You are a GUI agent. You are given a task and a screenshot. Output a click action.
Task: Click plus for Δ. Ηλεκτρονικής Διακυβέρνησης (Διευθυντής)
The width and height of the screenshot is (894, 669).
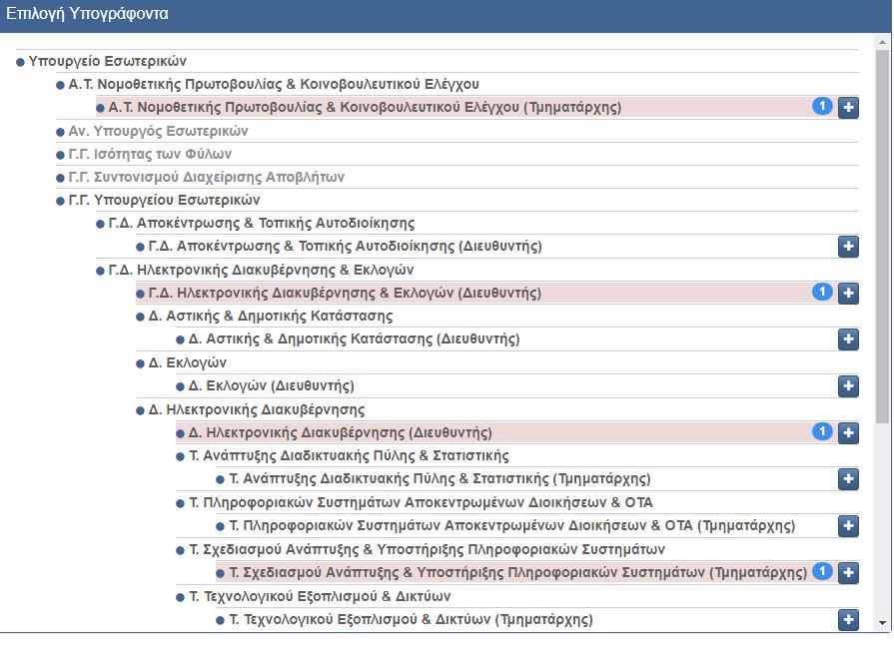848,432
